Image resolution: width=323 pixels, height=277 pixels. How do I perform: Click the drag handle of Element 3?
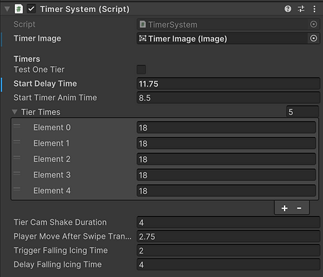point(17,173)
